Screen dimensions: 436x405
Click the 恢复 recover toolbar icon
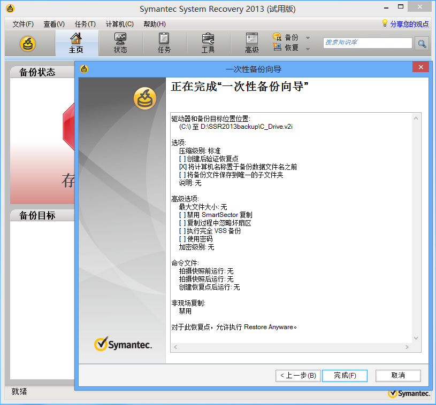(277, 47)
